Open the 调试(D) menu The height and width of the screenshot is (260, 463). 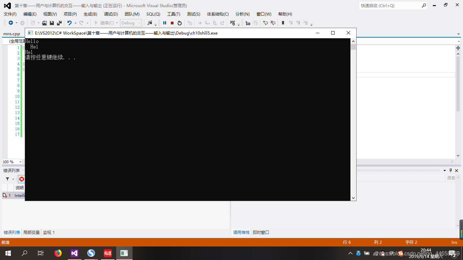[110, 14]
